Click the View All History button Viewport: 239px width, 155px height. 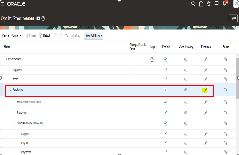(x=93, y=35)
